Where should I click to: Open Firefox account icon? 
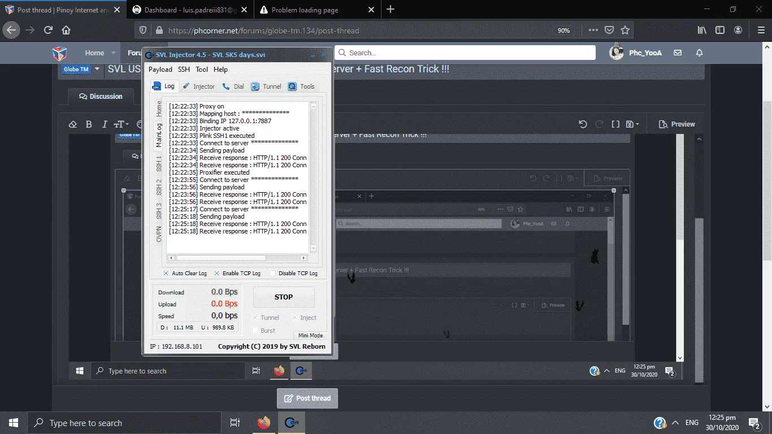click(x=738, y=31)
